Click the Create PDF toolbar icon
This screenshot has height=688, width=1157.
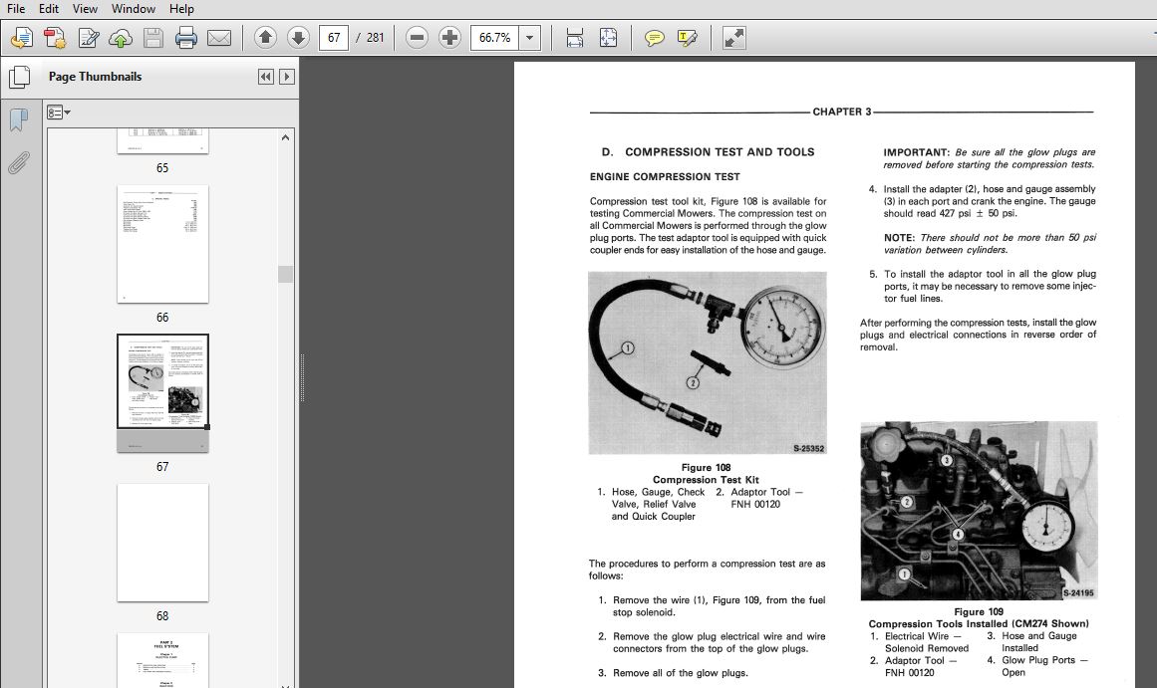[x=22, y=38]
